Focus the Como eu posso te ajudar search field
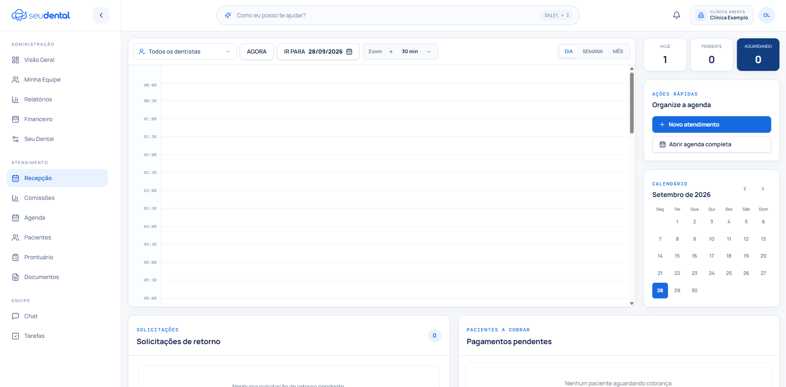786x387 pixels. [x=398, y=15]
